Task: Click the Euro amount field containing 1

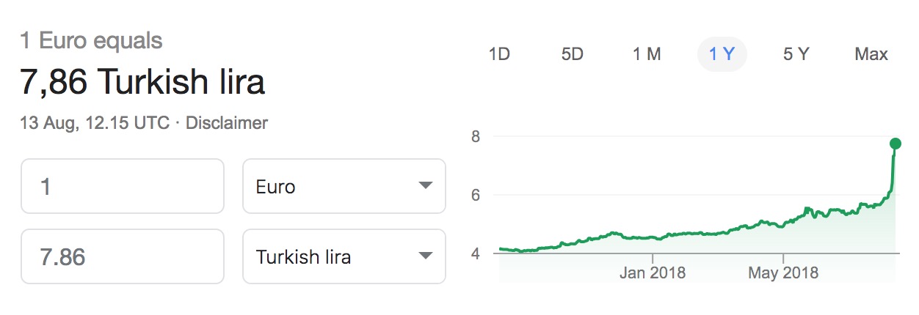Action: click(122, 186)
